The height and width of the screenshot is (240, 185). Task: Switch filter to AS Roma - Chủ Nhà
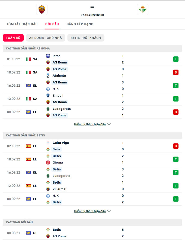(45, 38)
